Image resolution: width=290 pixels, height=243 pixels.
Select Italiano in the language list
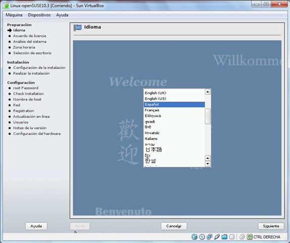point(174,139)
